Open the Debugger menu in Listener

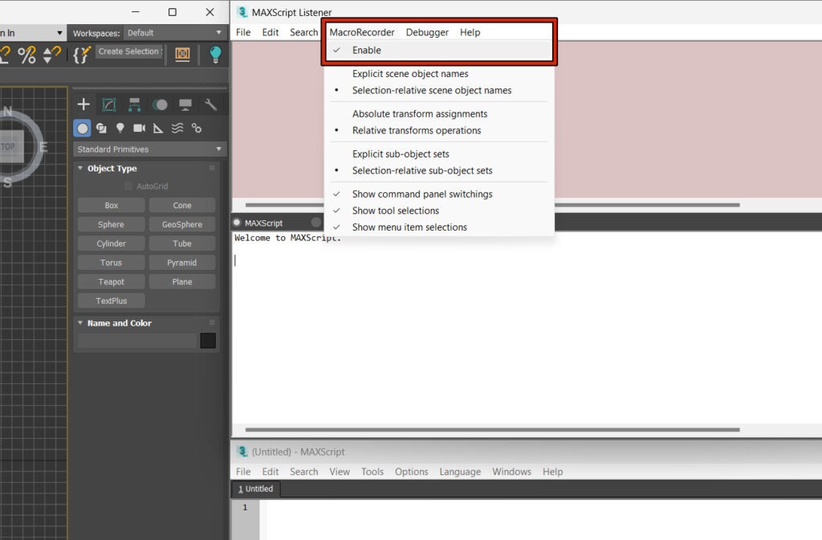pos(427,32)
